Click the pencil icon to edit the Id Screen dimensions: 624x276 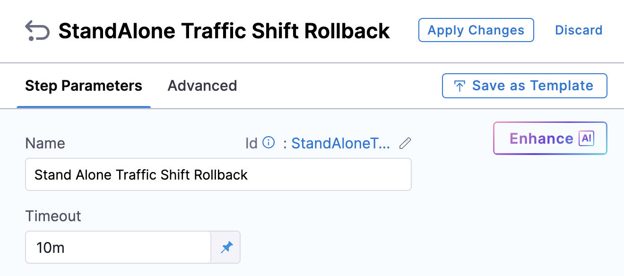(x=405, y=143)
